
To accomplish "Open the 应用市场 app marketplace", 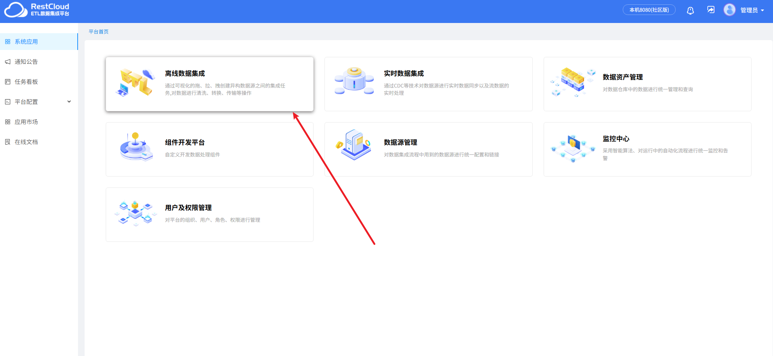I will [26, 122].
